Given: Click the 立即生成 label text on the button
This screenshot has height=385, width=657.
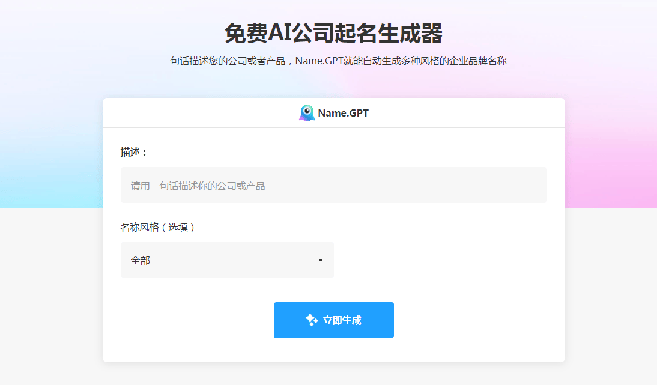Looking at the screenshot, I should 342,320.
